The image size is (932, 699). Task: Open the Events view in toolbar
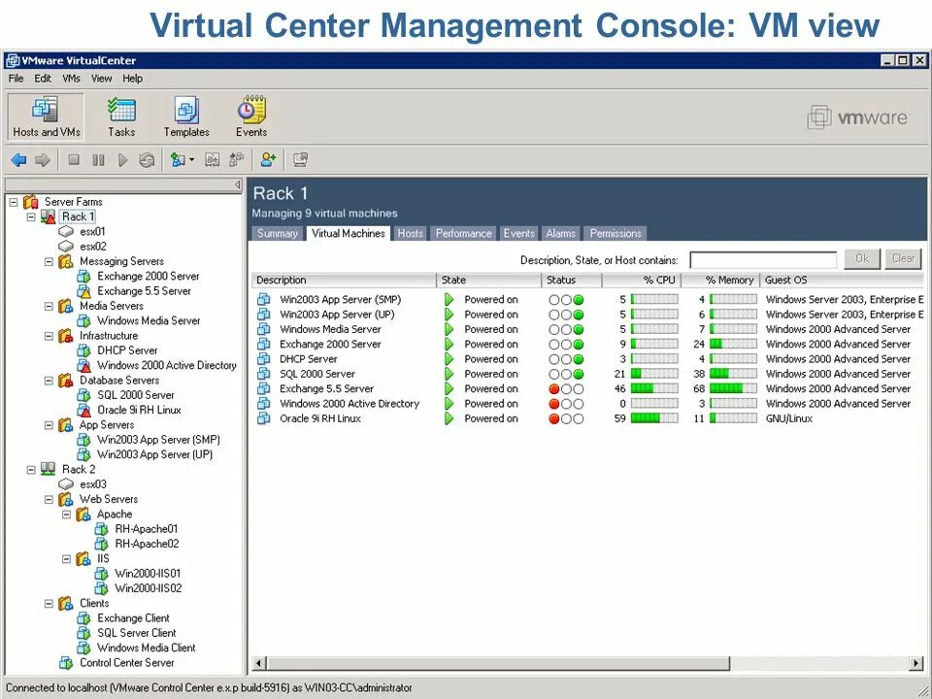tap(250, 117)
